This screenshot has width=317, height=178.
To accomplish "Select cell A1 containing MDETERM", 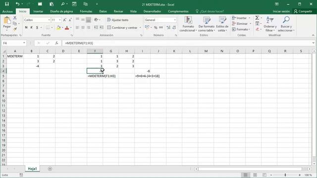I will (15, 56).
